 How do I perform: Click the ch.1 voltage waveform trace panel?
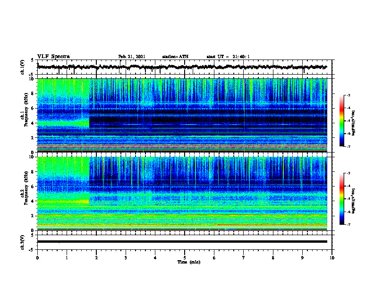pyautogui.click(x=185, y=67)
